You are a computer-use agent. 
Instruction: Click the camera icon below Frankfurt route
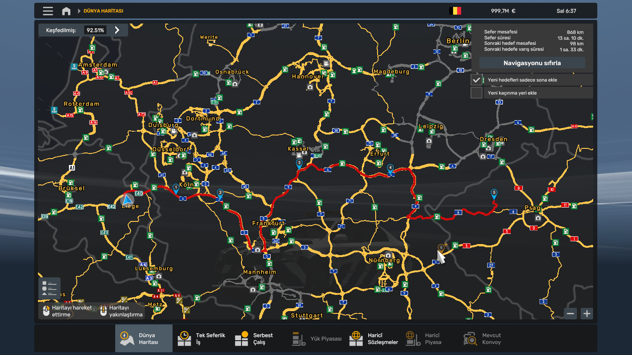click(257, 250)
